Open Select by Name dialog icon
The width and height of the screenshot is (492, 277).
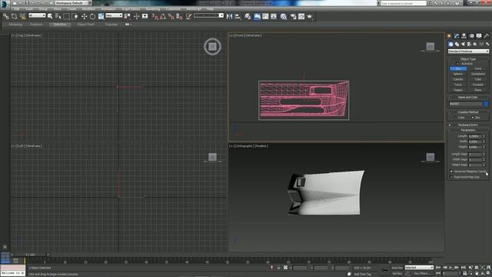click(58, 16)
